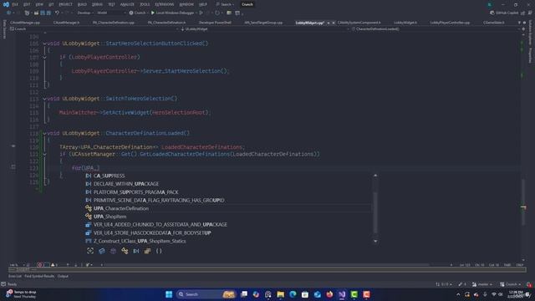Click the undo toolbar icon
The image size is (535, 301).
pos(57,13)
